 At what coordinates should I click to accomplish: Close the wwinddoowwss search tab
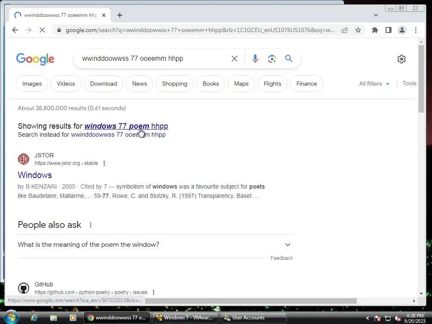coord(104,15)
